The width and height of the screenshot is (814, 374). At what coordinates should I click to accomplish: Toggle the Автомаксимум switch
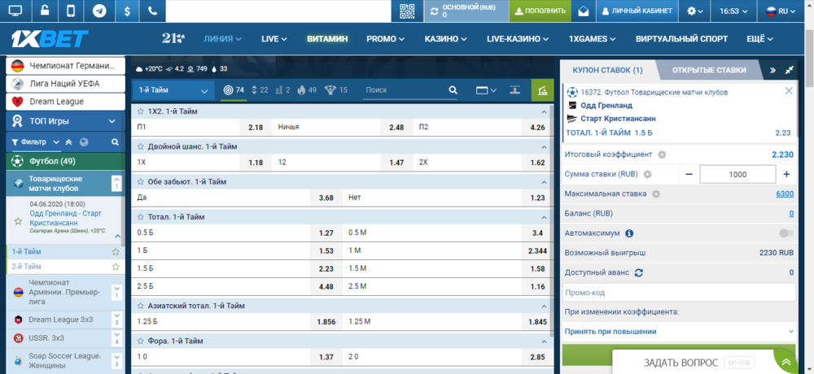(786, 233)
